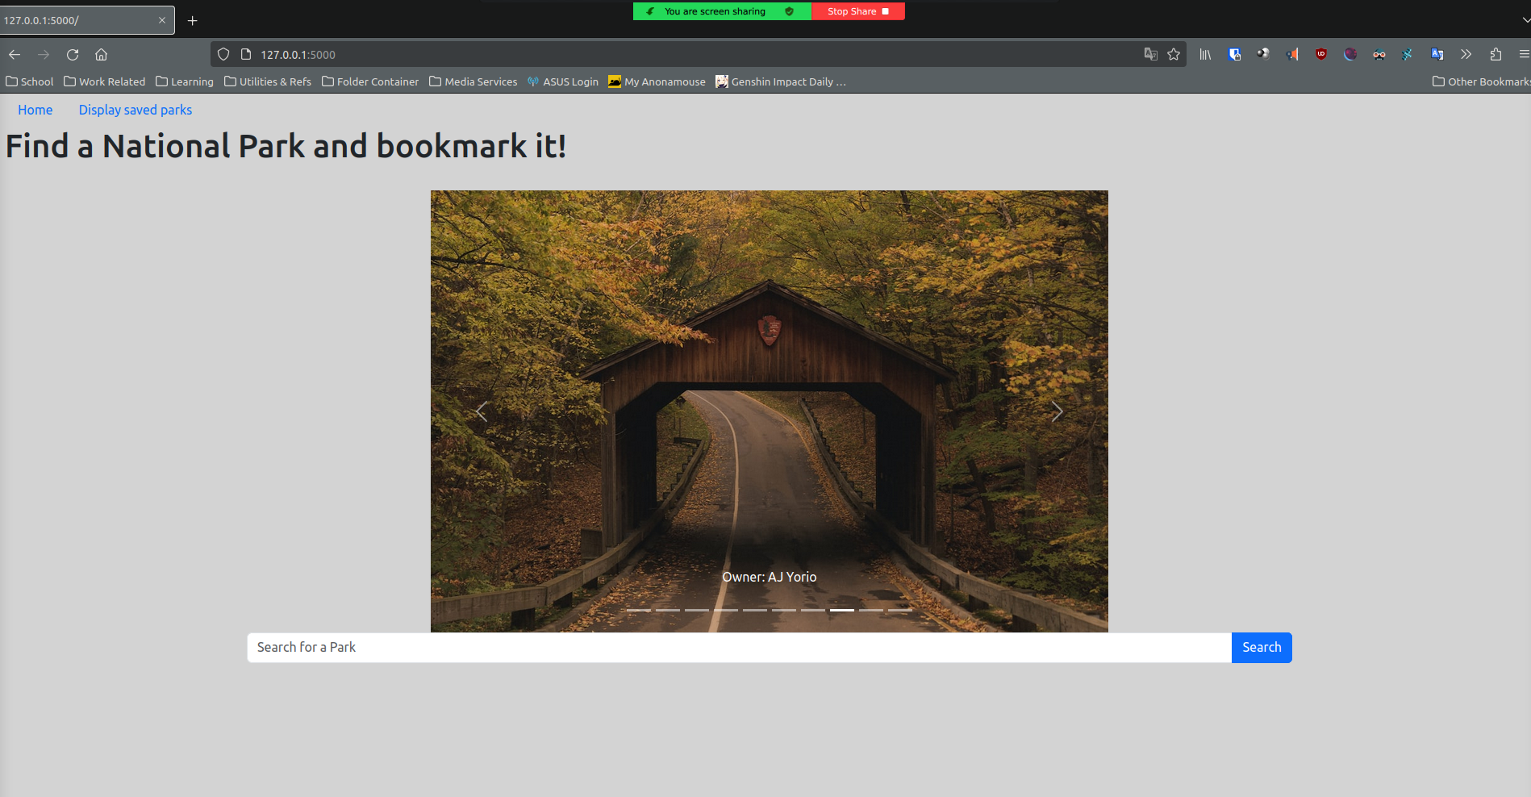
Task: Show overflow toolbar items with double chevron
Action: tap(1466, 54)
